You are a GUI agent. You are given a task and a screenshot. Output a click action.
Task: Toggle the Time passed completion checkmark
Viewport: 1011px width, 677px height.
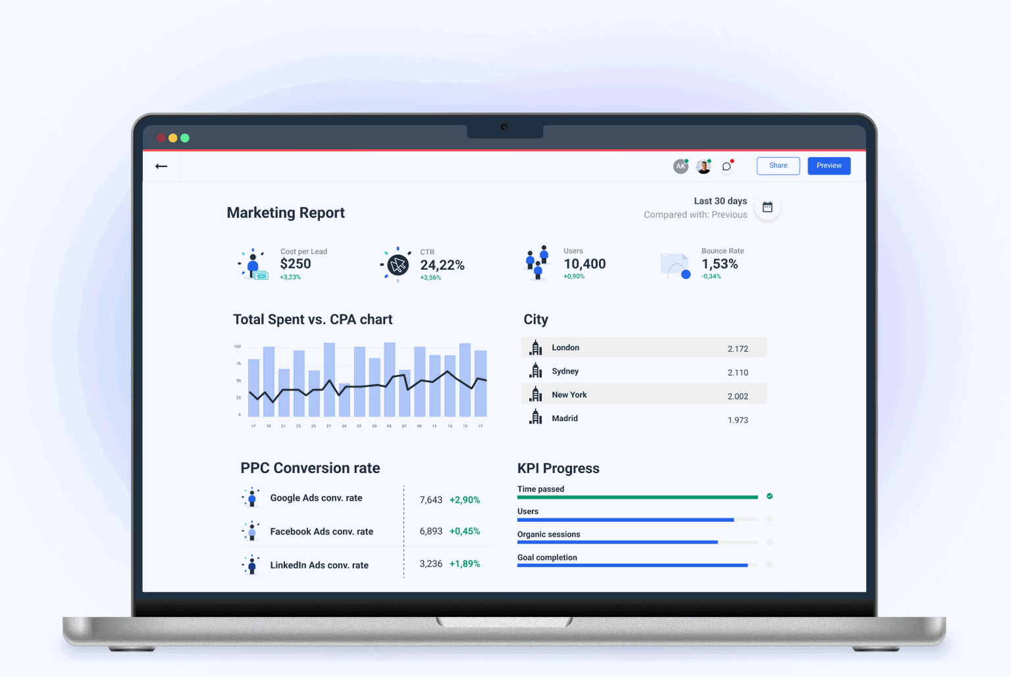(x=769, y=496)
